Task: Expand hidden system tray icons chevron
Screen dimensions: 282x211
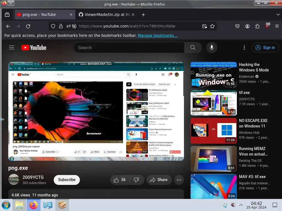Action: 241,205
